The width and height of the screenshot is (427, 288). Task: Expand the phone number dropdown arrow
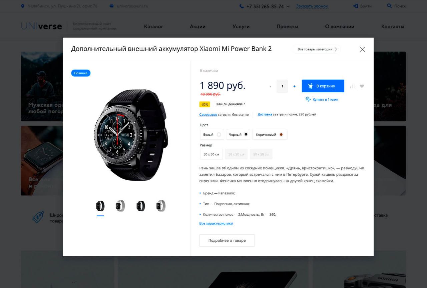(288, 6)
